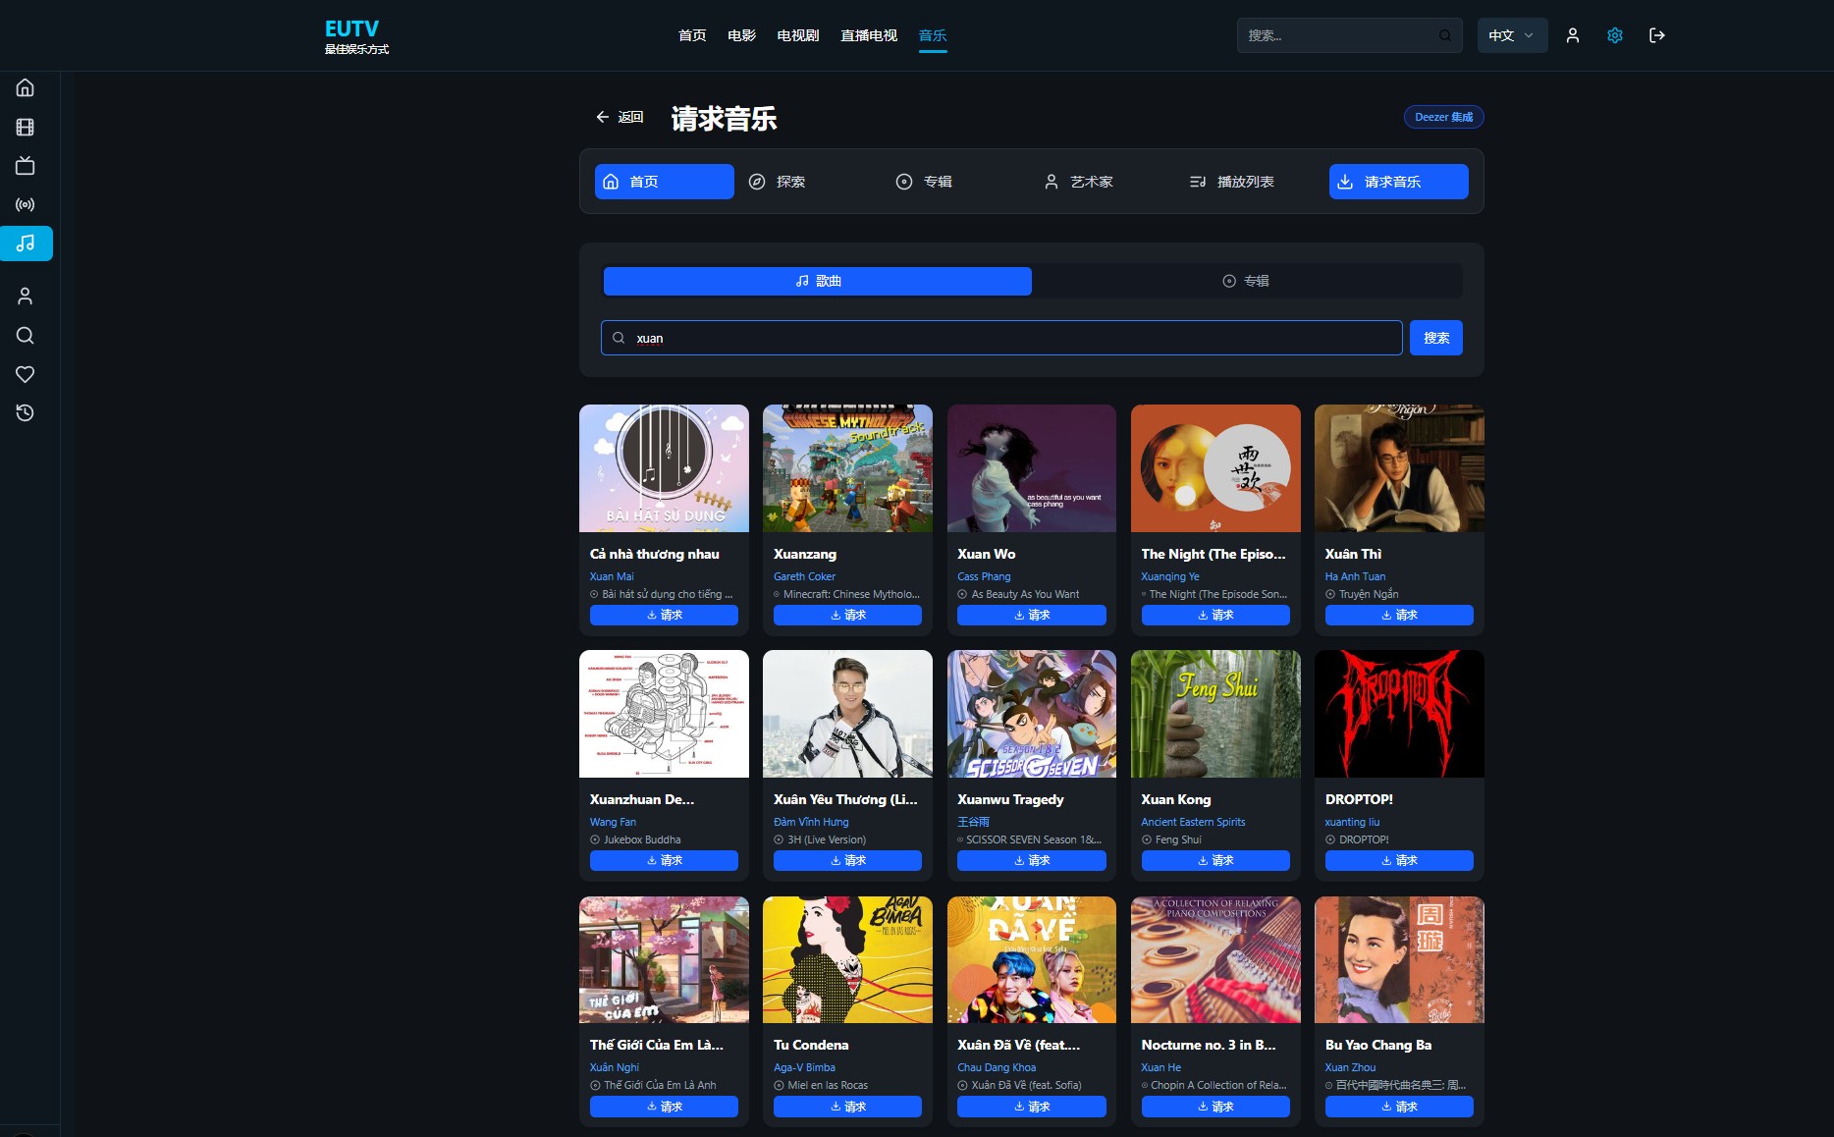Open Xuanzang Minecraft cover thumbnail
1834x1137 pixels.
tap(847, 468)
